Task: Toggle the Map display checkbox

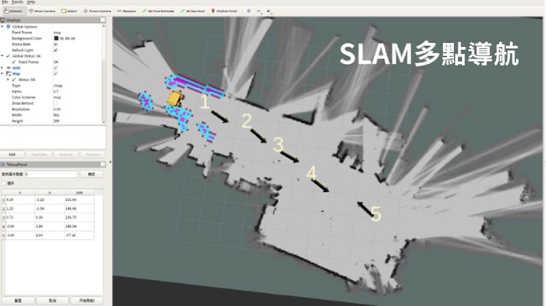Action: click(55, 74)
